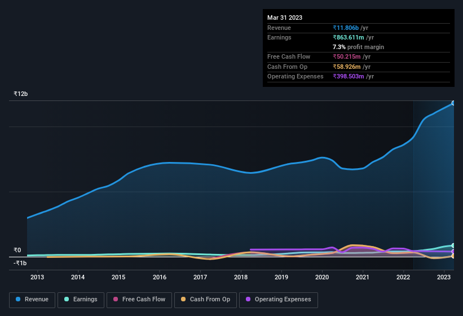Click the ₹0 y-axis label
The height and width of the screenshot is (316, 463).
[x=17, y=250]
